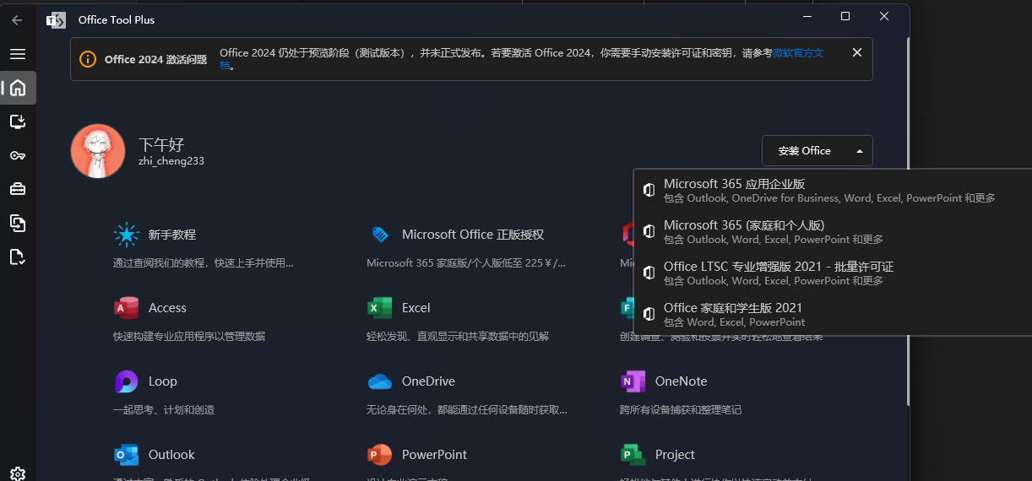Click the Excel app icon

coord(380,308)
